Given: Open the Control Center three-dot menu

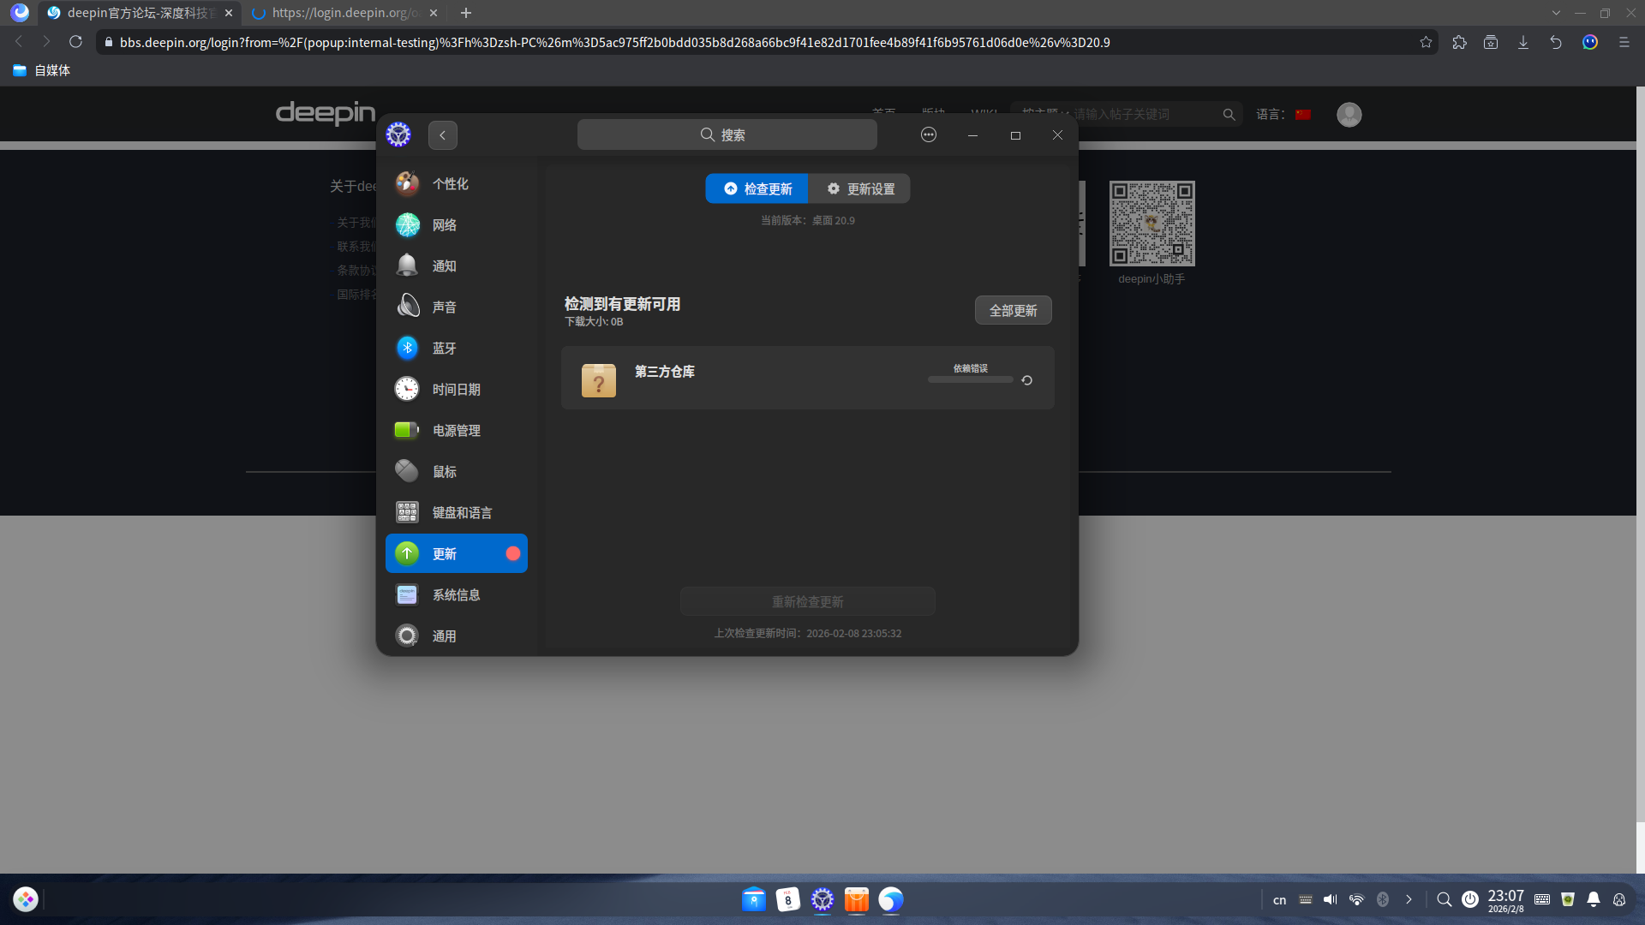Looking at the screenshot, I should (x=929, y=135).
